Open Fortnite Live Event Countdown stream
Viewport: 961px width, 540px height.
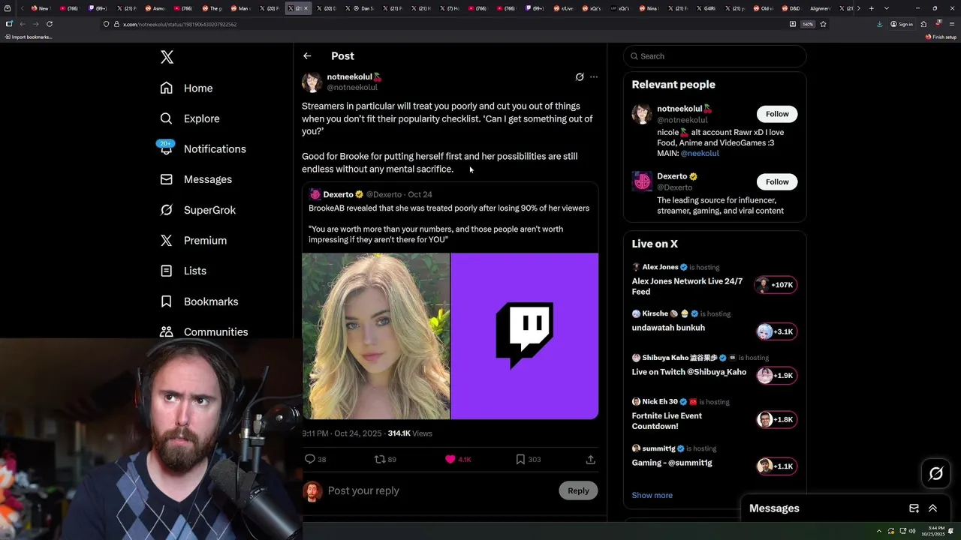667,421
